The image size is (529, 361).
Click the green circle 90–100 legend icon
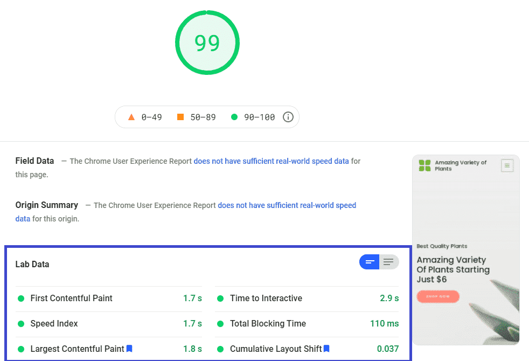(233, 117)
